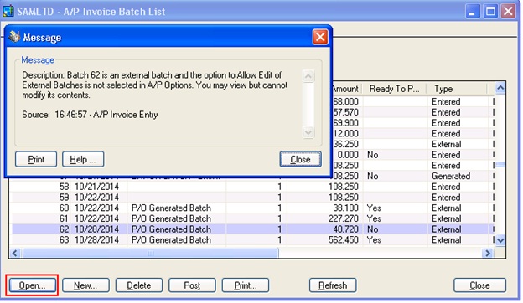Click the Message dialog title icon
523x303 pixels.
click(x=14, y=37)
